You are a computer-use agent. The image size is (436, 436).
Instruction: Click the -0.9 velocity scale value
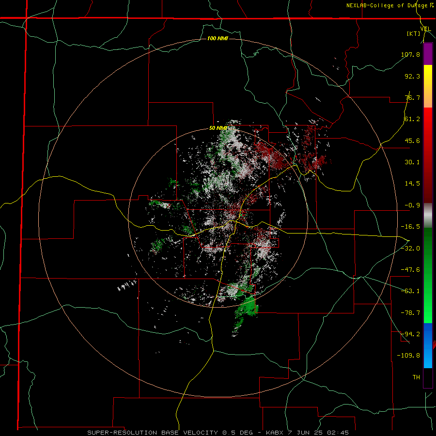pos(412,205)
